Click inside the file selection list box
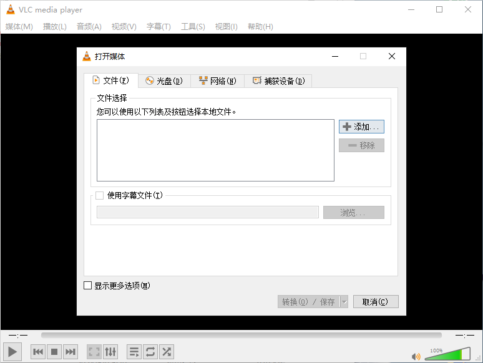 tap(215, 150)
